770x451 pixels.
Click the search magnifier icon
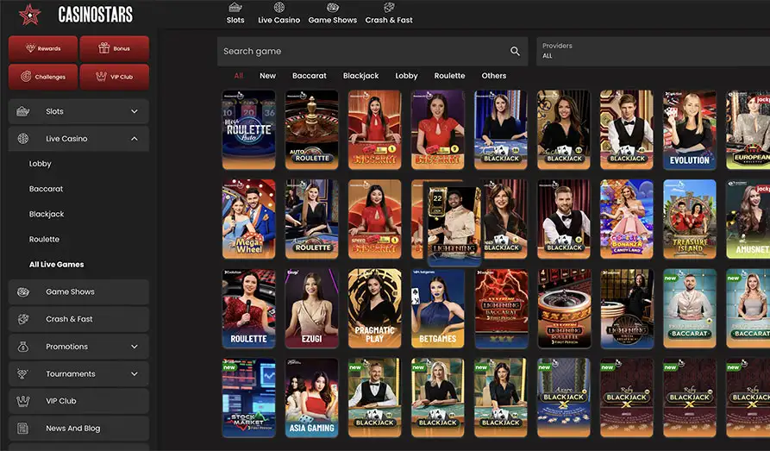515,51
